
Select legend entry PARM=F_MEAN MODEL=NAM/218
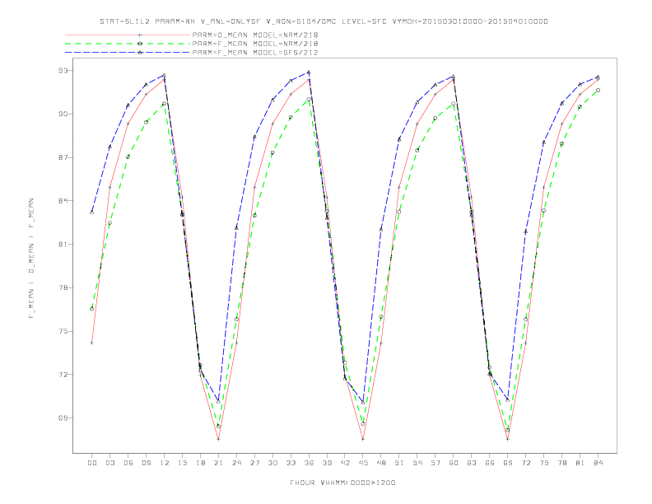point(255,44)
